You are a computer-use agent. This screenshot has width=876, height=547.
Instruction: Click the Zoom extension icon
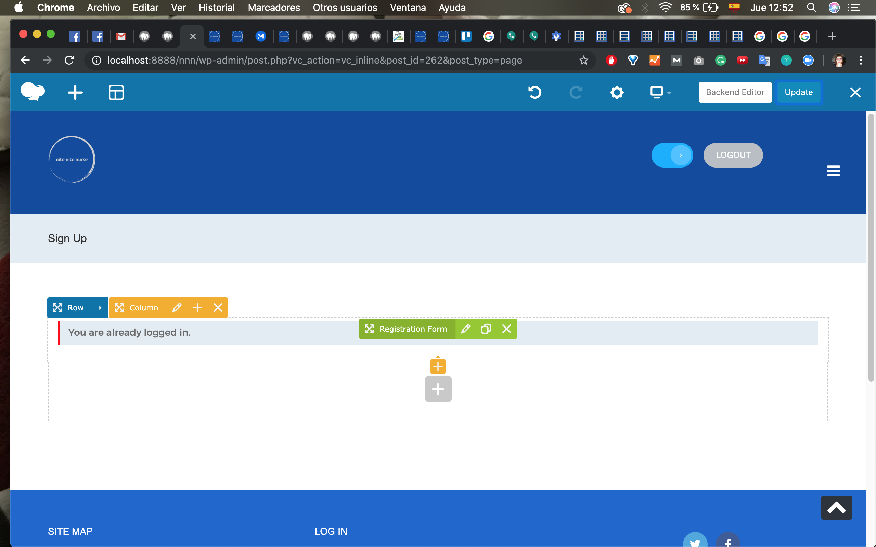[808, 60]
